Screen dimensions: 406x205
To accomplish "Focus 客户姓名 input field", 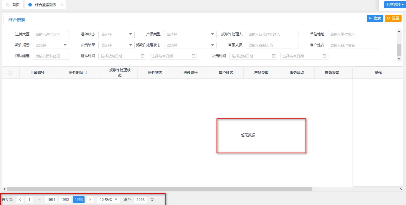I will tap(354, 45).
